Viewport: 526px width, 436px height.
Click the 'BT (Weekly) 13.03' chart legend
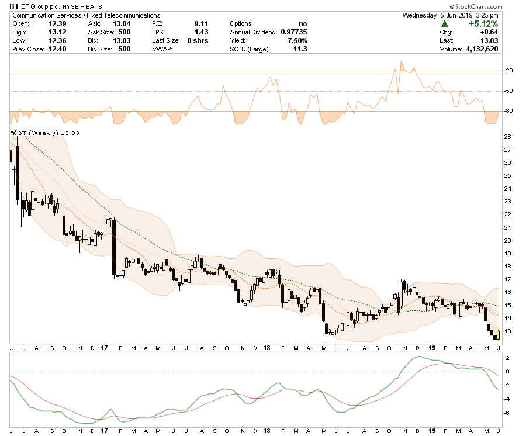pyautogui.click(x=49, y=133)
